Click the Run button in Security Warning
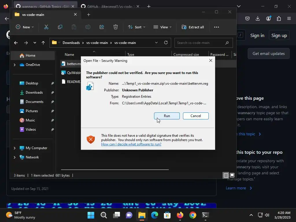The image size is (296, 222). tap(167, 116)
